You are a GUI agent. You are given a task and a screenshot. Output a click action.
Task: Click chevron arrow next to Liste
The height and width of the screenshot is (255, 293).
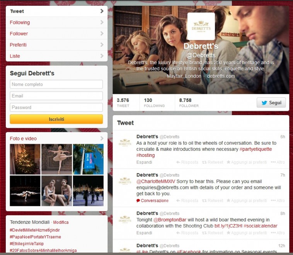pos(102,56)
